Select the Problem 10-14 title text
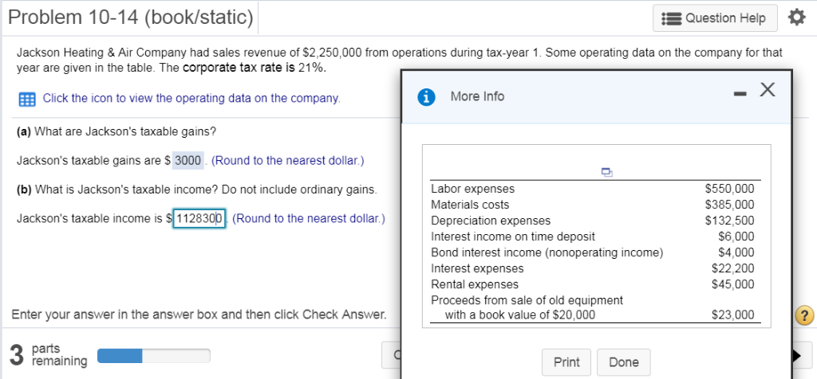 point(131,18)
